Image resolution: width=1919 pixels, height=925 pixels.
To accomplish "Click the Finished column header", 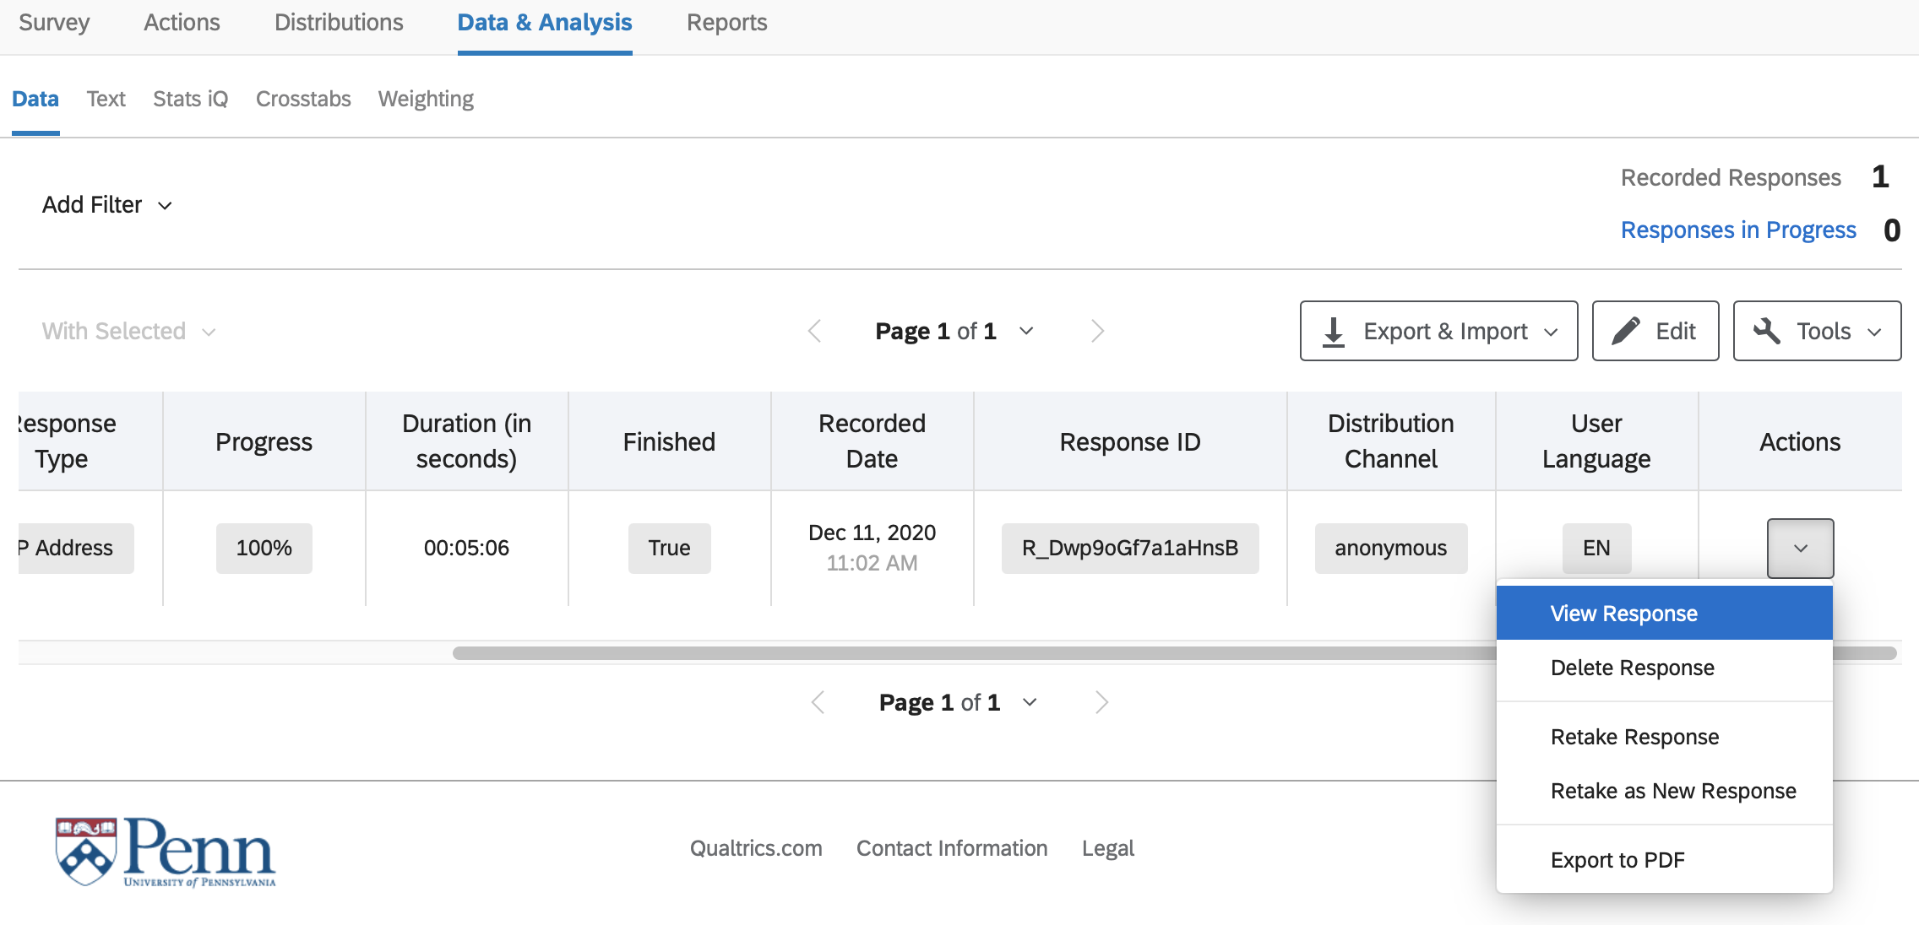I will (669, 441).
